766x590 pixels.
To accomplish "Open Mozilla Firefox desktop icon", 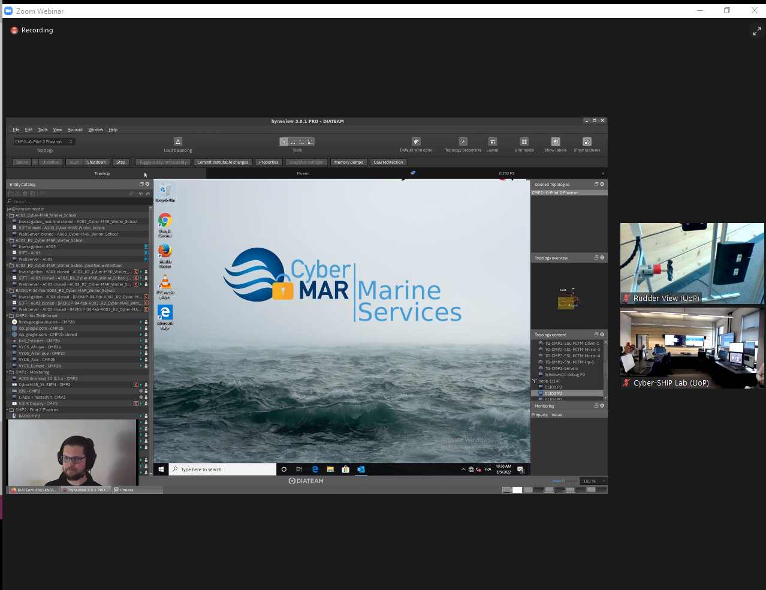I will tap(165, 251).
